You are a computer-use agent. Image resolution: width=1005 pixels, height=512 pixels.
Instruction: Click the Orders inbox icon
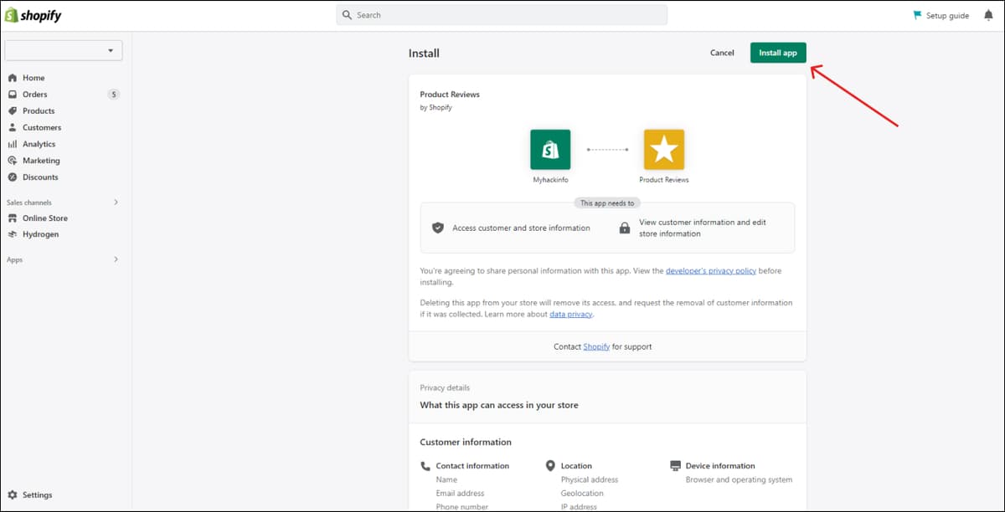click(x=13, y=95)
